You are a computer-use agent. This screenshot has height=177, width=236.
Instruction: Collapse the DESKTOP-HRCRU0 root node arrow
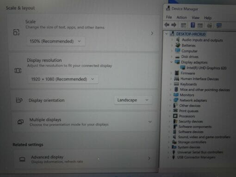pos(166,34)
